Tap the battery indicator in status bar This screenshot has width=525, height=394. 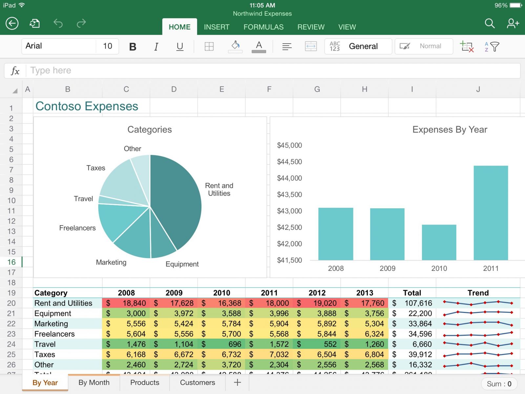point(515,5)
